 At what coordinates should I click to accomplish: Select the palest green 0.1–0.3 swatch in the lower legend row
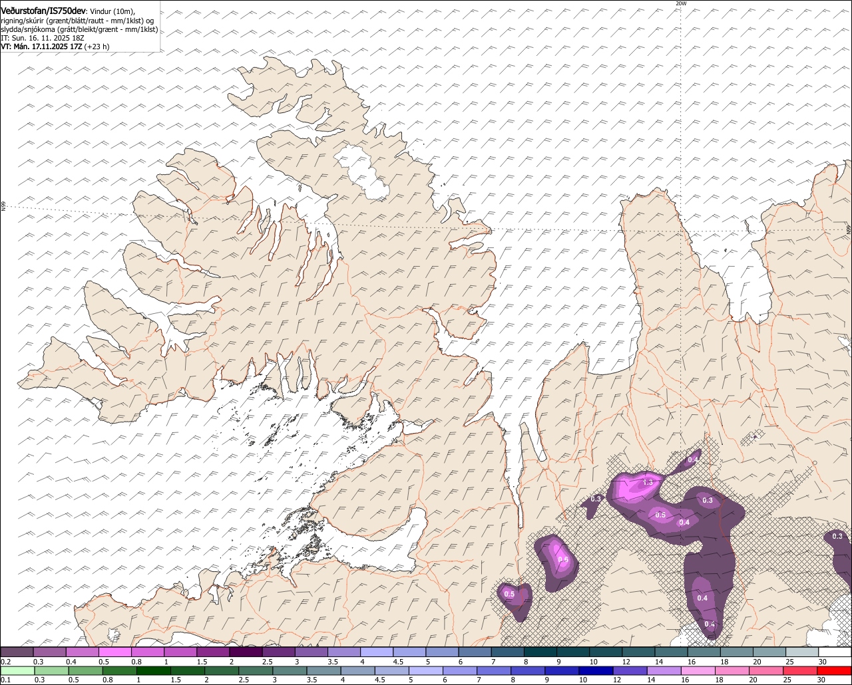click(18, 670)
